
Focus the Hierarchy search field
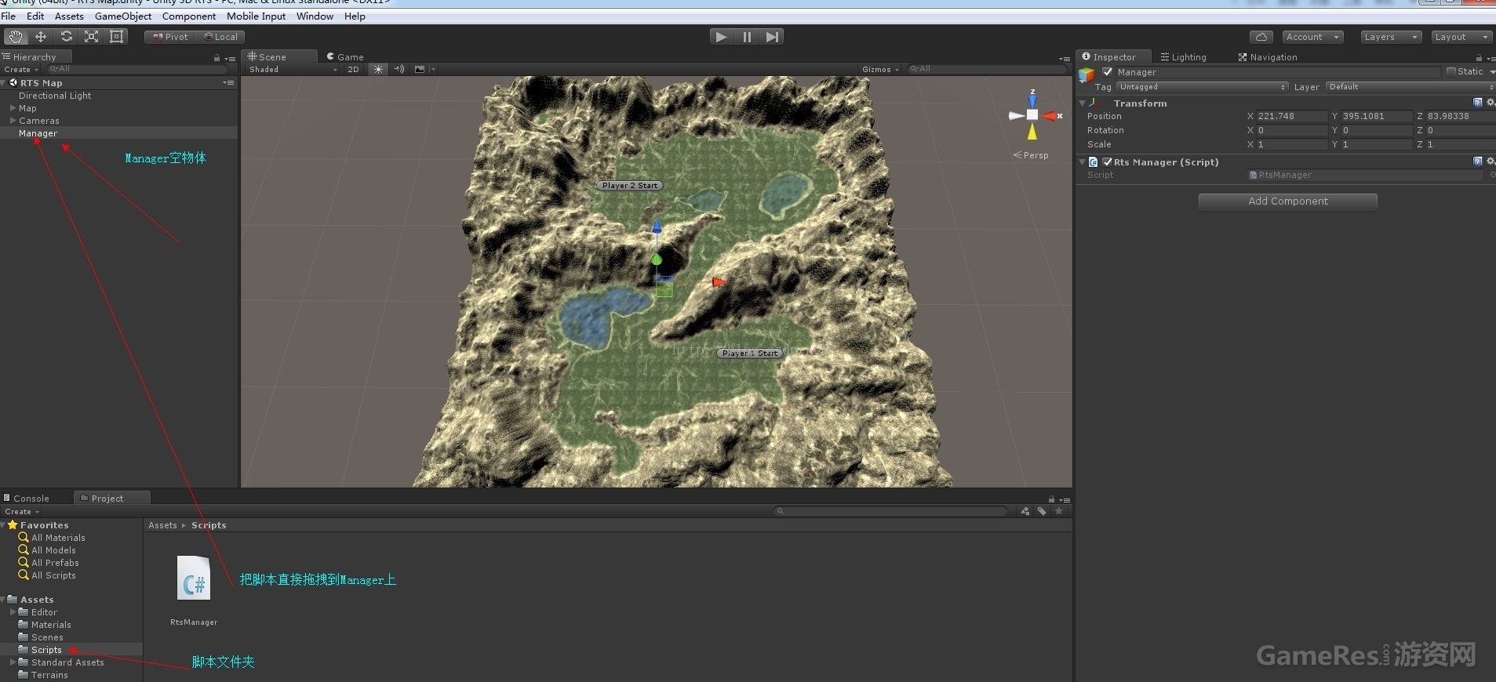[137, 69]
